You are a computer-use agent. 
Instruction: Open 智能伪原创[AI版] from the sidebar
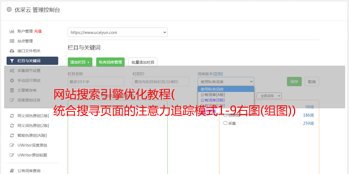(x=32, y=135)
